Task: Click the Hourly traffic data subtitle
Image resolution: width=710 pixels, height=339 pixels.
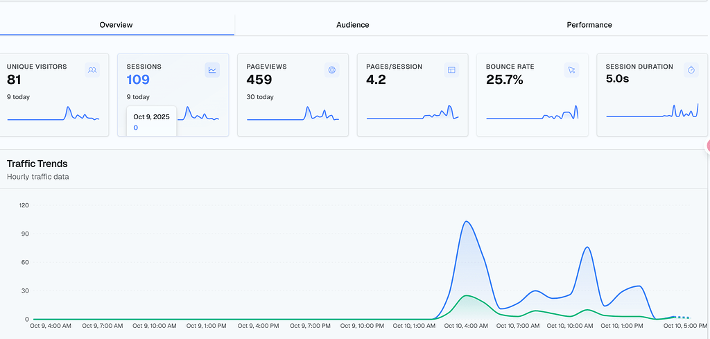Action: tap(38, 177)
